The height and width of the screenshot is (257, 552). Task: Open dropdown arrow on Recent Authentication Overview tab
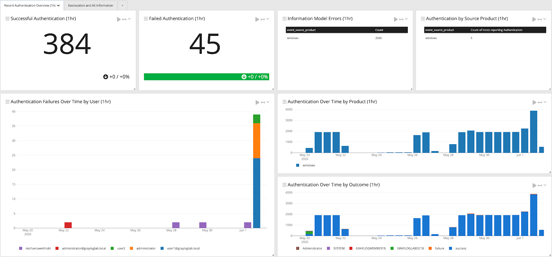point(58,6)
